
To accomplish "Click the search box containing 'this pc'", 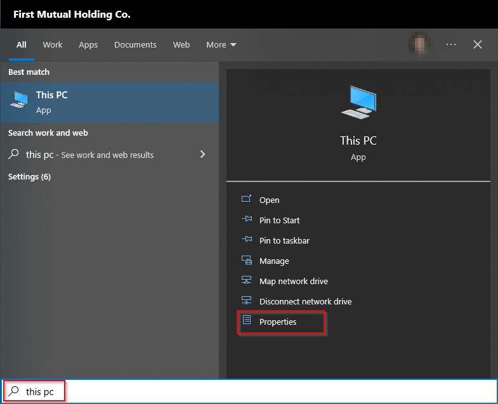I will tap(249, 391).
